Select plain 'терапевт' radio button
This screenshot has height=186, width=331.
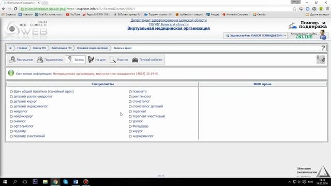tap(130, 112)
